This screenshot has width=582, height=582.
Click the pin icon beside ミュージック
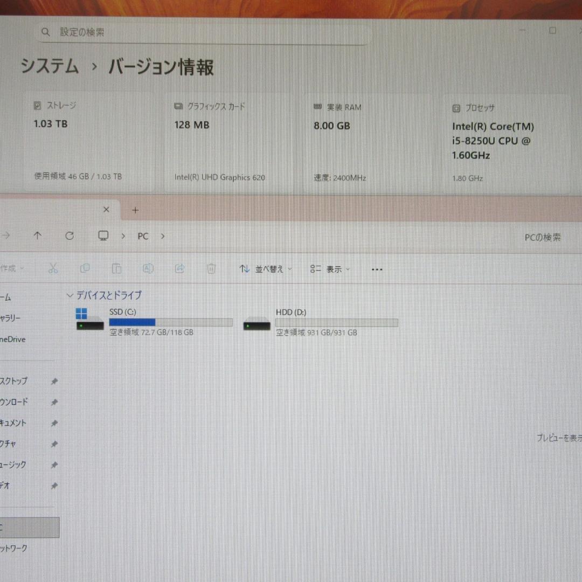coord(54,465)
